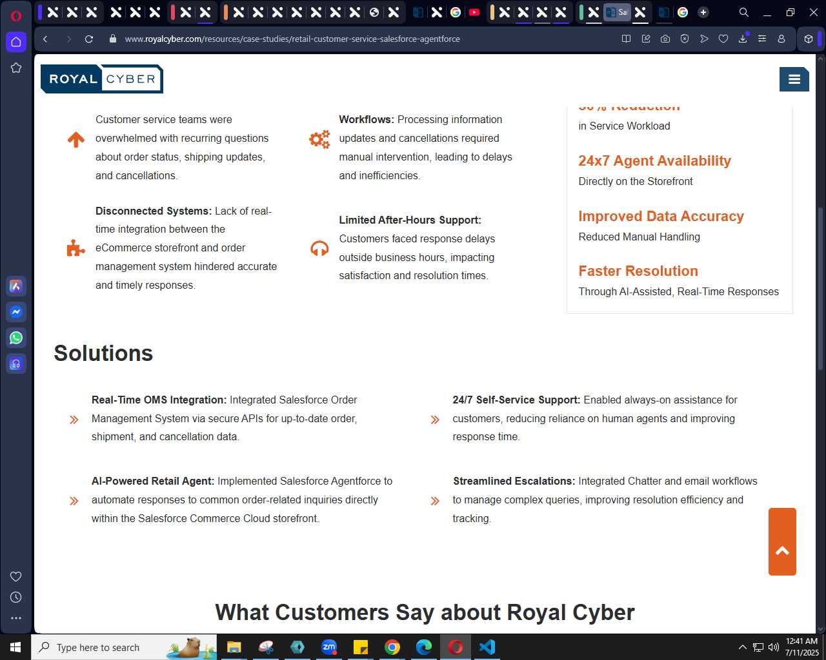The image size is (826, 660).
Task: Click 'AI-Powered Retail Agent:' text
Action: click(x=153, y=481)
